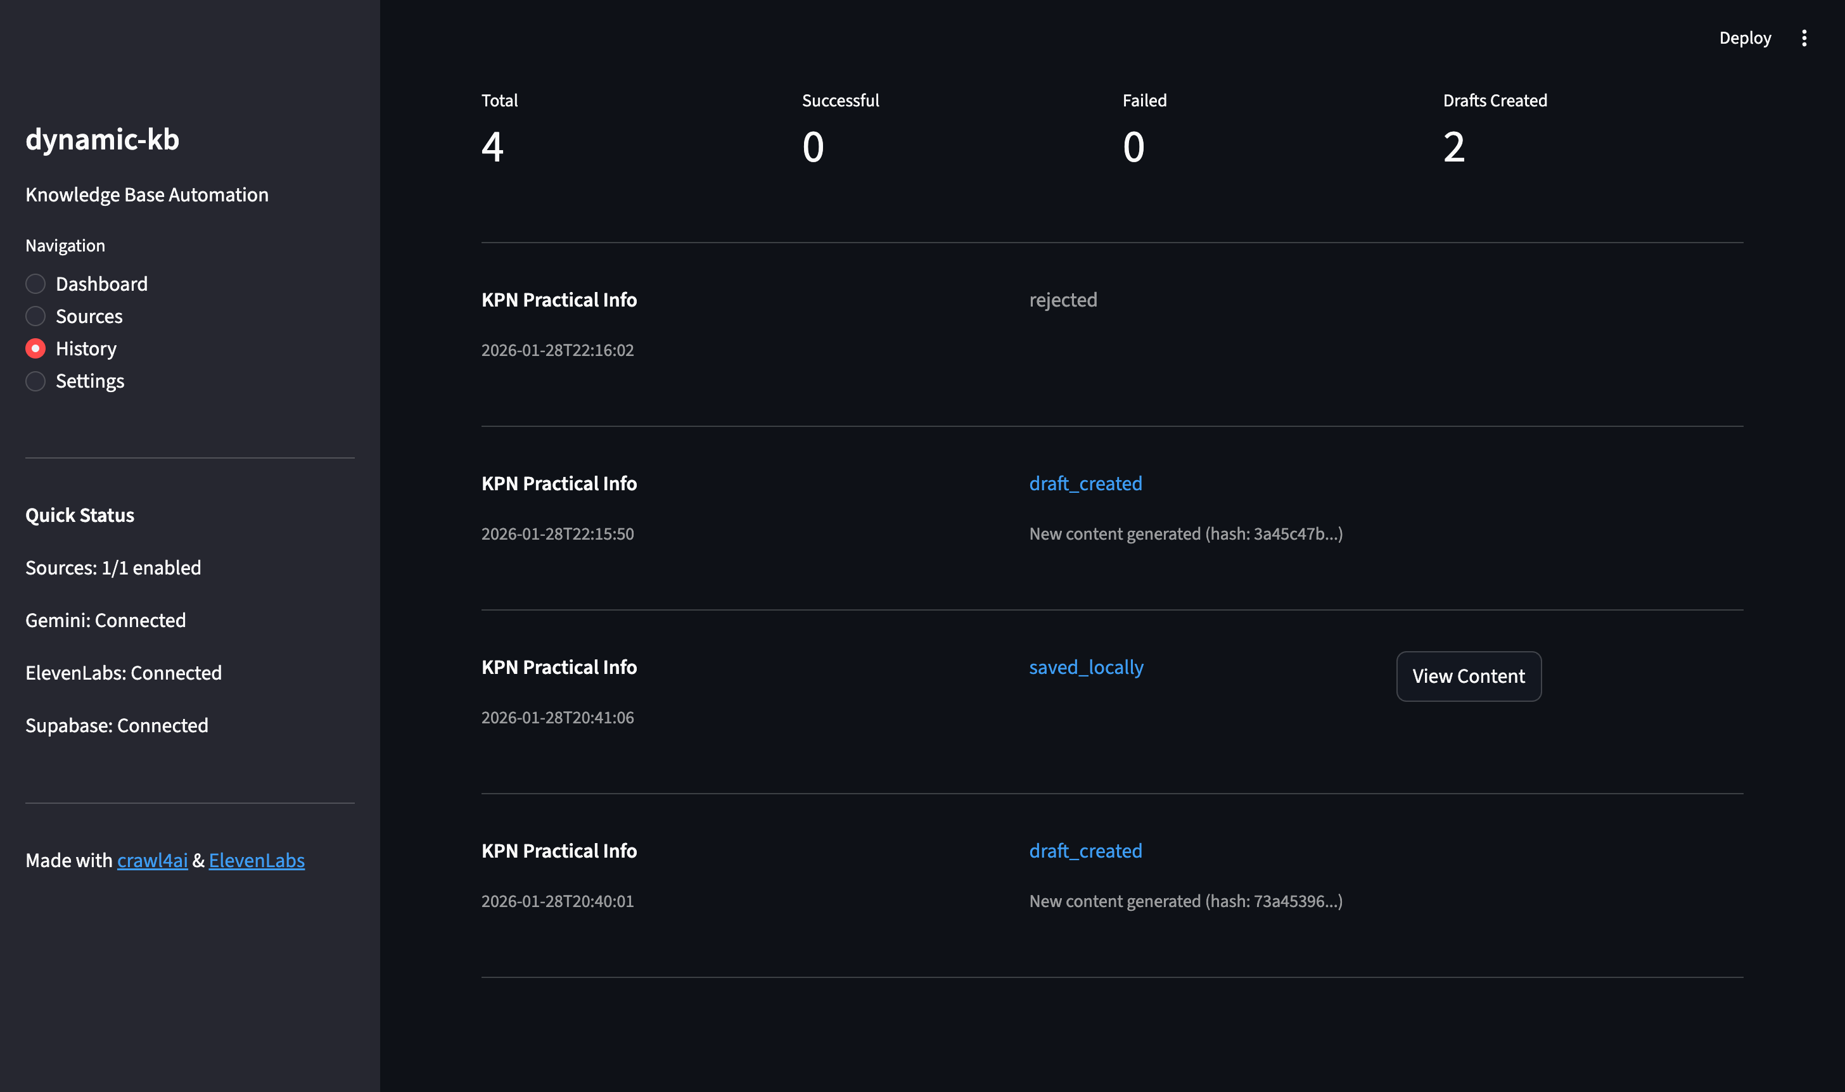Click the Deploy button
1845x1092 pixels.
coord(1745,37)
